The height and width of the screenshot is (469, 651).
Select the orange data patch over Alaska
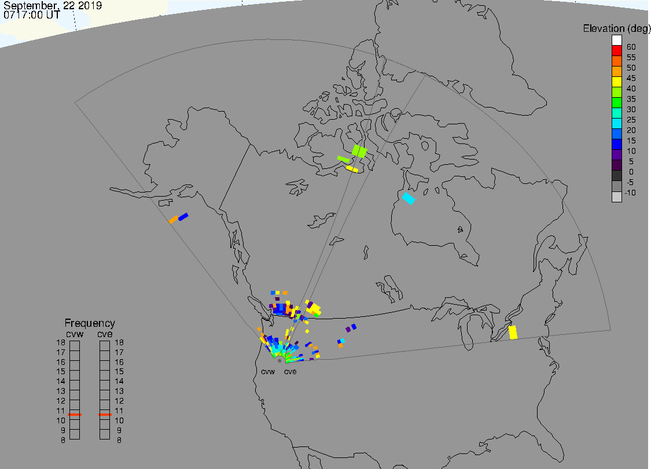click(x=173, y=220)
